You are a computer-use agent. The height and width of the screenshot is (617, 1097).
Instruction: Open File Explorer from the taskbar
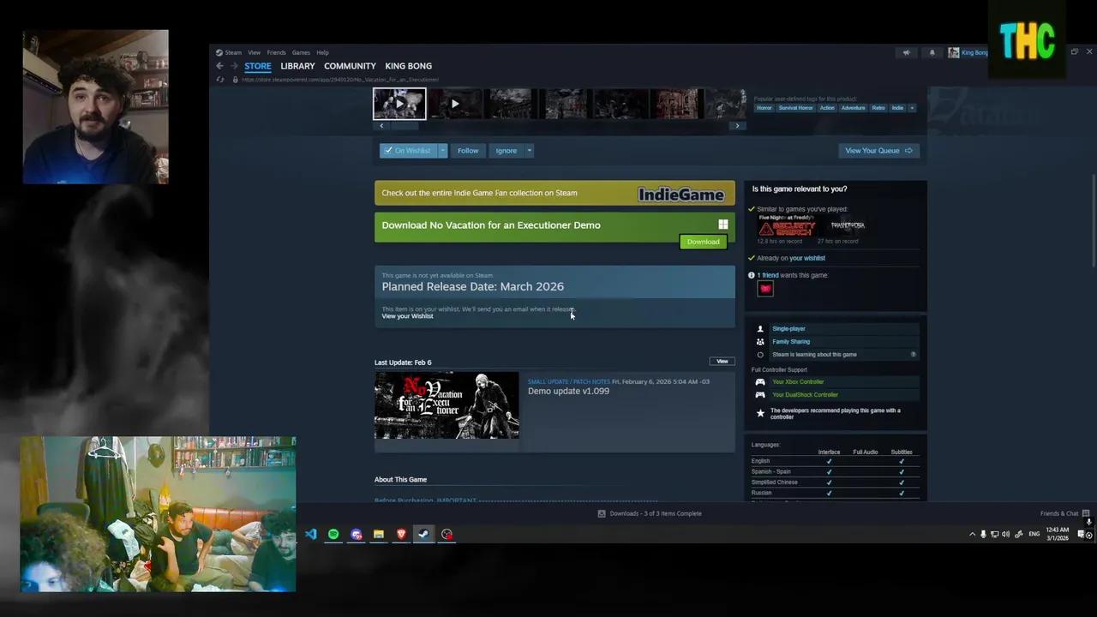[x=378, y=534]
